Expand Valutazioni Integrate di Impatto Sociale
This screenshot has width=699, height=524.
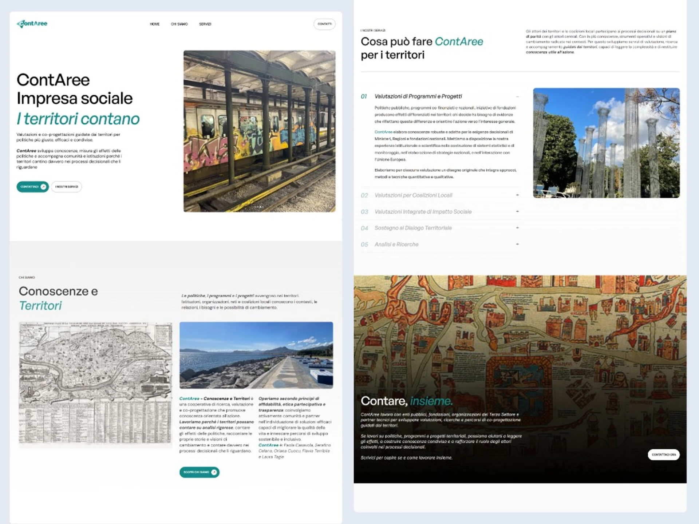pos(517,211)
